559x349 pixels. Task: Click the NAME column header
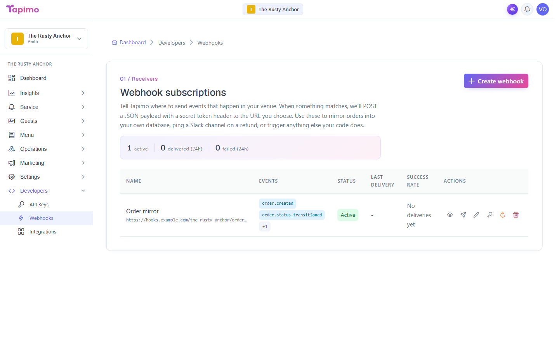point(134,181)
